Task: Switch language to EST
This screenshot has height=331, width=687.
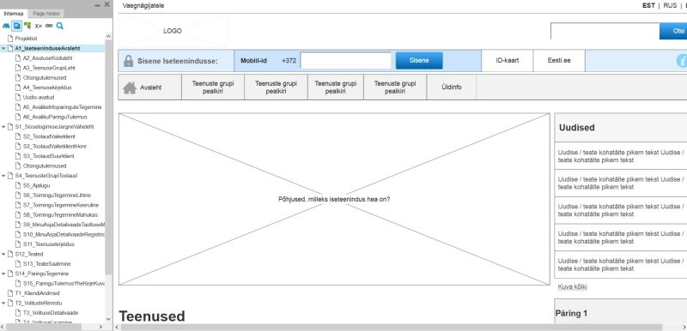Action: pyautogui.click(x=648, y=6)
